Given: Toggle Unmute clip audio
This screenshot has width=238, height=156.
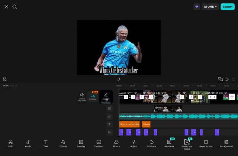Looking at the screenshot, I should [x=82, y=97].
